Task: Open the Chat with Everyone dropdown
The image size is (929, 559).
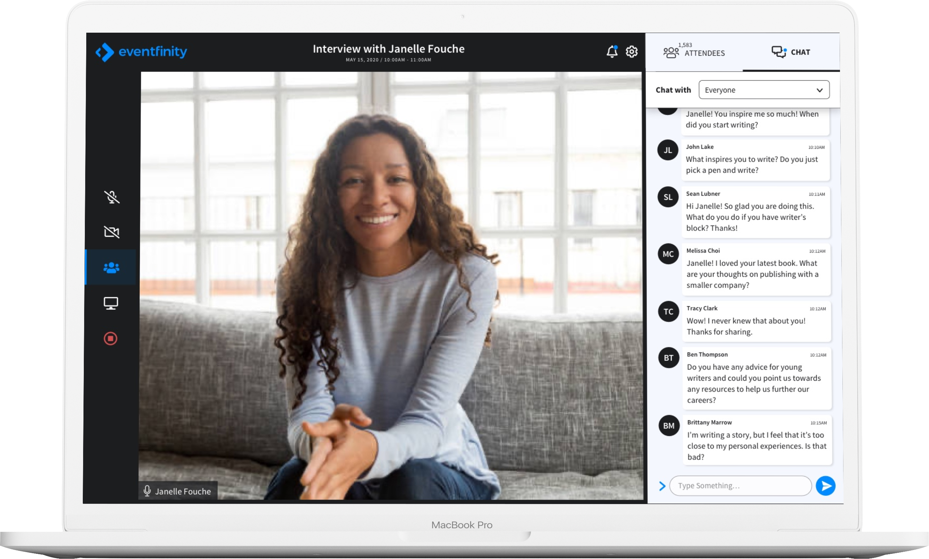Action: [x=764, y=90]
